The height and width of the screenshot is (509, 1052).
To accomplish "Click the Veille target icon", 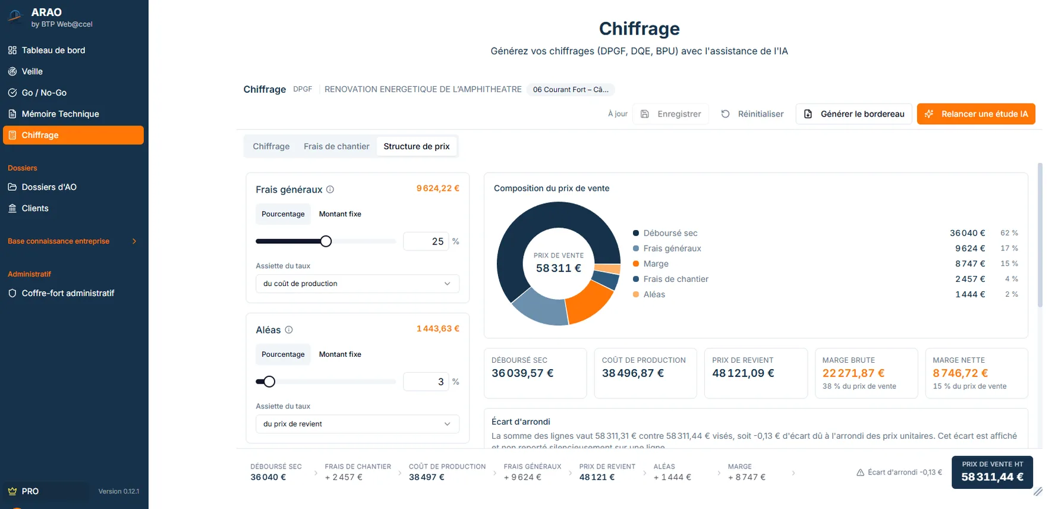I will (x=12, y=71).
